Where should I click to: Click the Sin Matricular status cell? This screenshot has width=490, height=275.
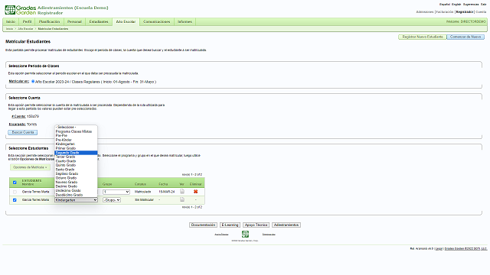pyautogui.click(x=144, y=200)
